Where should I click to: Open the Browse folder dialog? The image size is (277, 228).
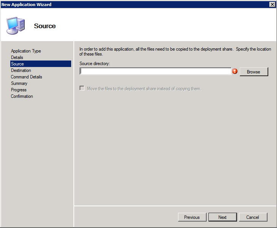point(254,72)
